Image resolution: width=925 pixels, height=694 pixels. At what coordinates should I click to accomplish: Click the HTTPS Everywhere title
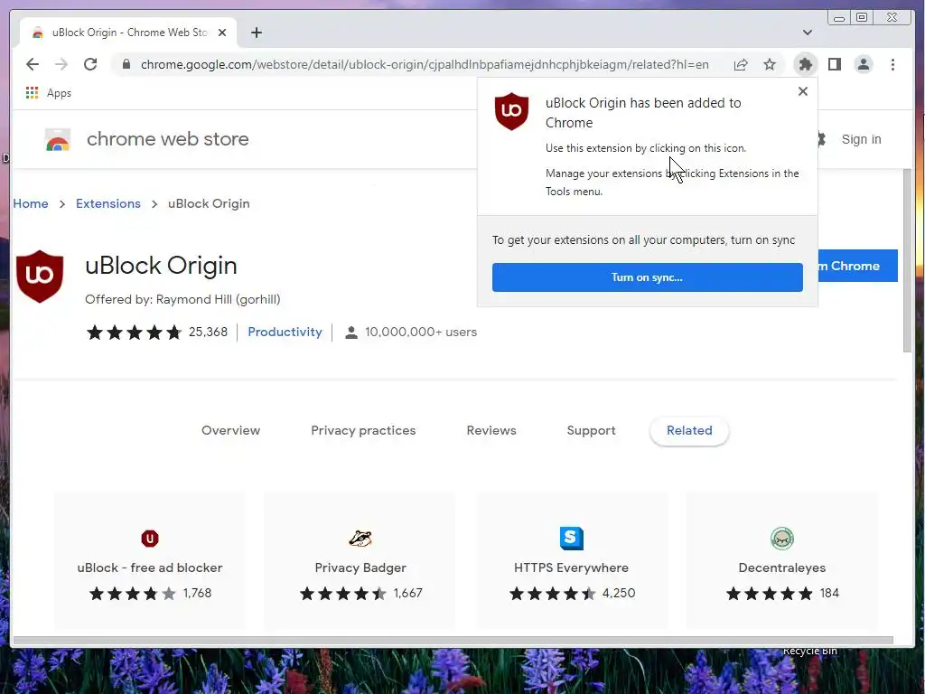click(571, 567)
